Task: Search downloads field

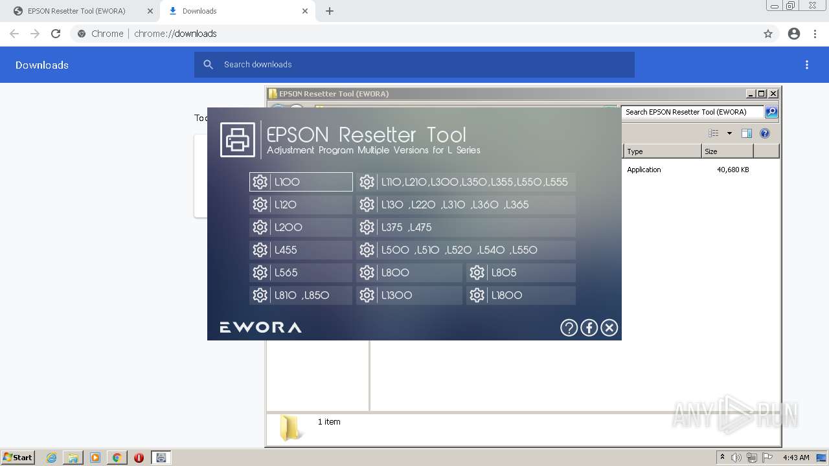Action: pos(414,65)
